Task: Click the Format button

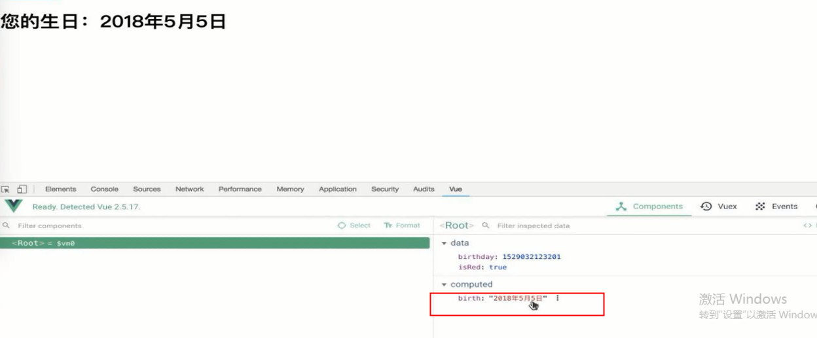Action: 402,226
